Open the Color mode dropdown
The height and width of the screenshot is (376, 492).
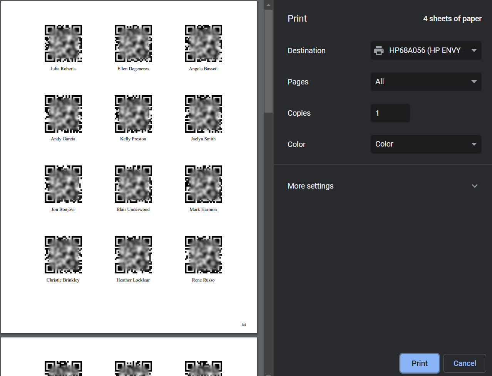point(426,144)
